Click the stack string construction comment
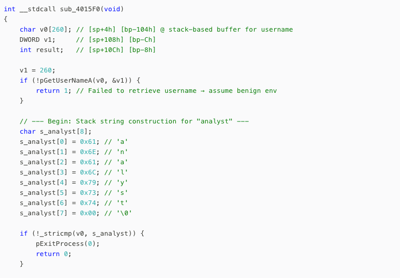This screenshot has height=278, width=400. [134, 121]
